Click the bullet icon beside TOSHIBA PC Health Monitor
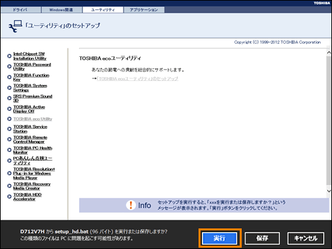 [9, 150]
